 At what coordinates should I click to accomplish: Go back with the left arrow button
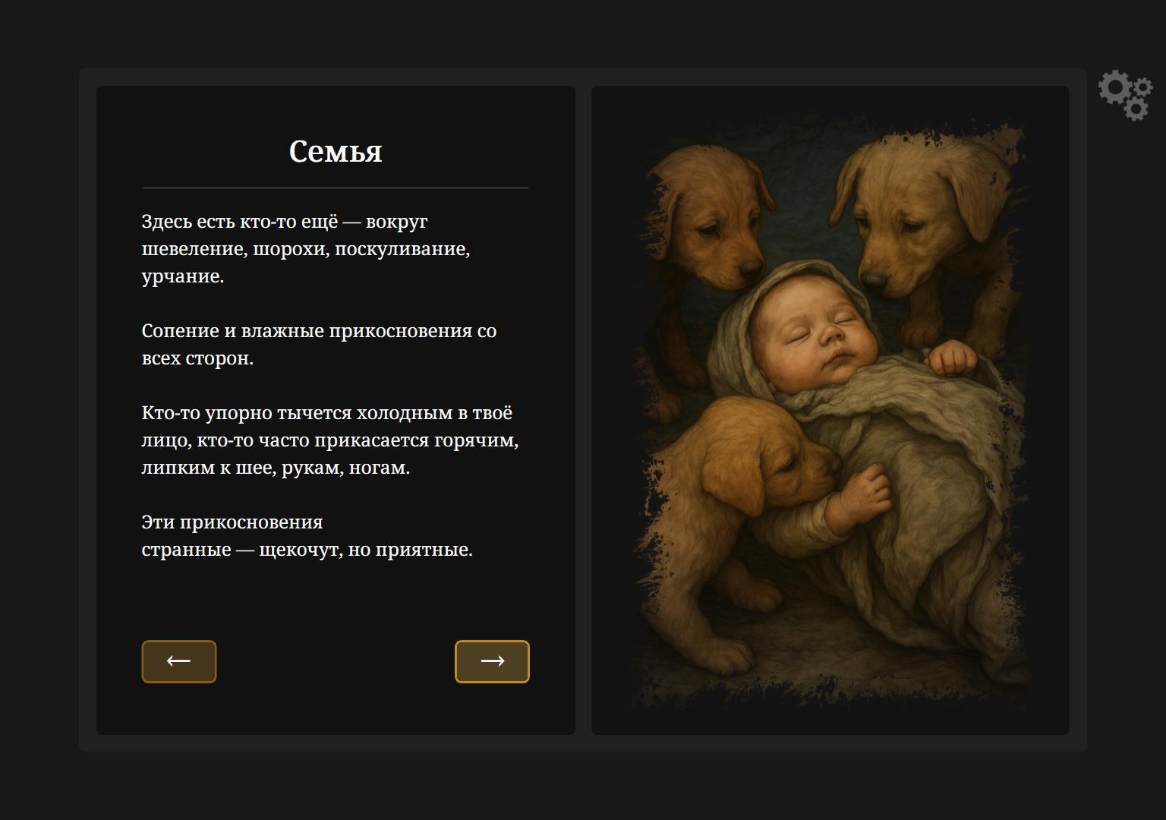coord(179,661)
